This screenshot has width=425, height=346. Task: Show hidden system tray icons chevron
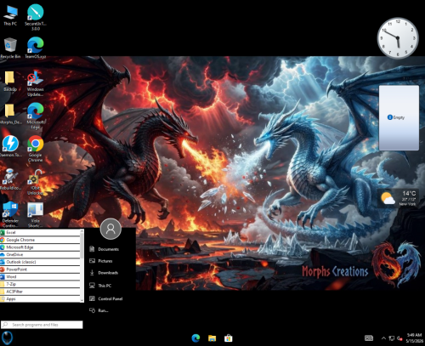(383, 338)
